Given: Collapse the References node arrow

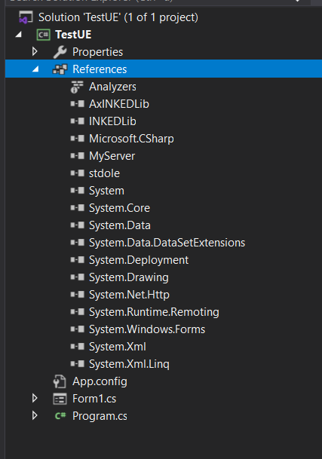Looking at the screenshot, I should click(35, 69).
